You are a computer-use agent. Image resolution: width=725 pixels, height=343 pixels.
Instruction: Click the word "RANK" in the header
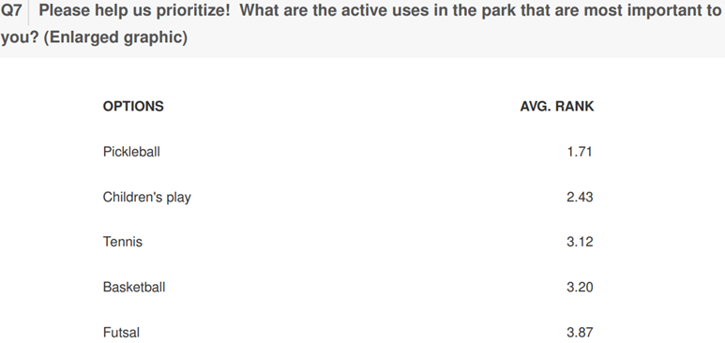(x=575, y=106)
